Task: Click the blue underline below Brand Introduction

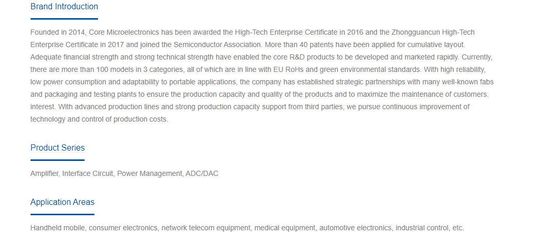Action: coord(64,19)
